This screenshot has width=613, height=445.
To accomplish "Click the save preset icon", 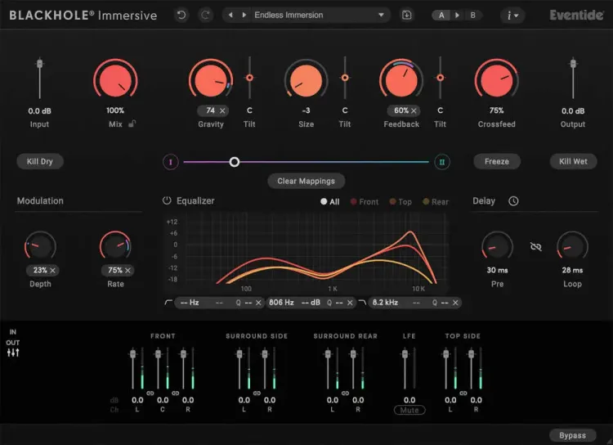I will [406, 15].
